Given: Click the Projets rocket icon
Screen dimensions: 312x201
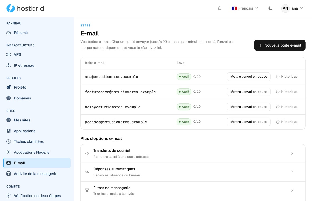Looking at the screenshot, I should tap(8, 87).
